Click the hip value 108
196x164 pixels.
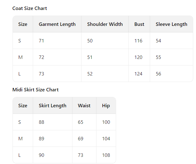pyautogui.click(x=106, y=155)
